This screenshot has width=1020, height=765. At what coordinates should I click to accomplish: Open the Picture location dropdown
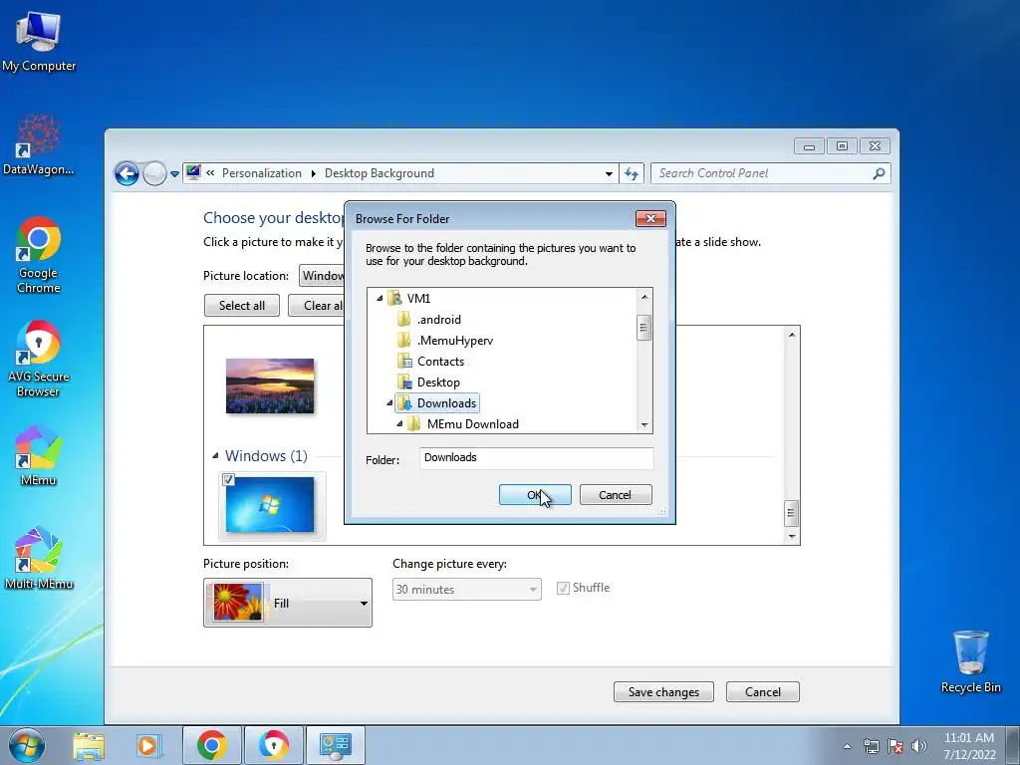coord(322,276)
